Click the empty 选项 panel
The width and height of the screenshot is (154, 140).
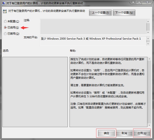pos(35,92)
